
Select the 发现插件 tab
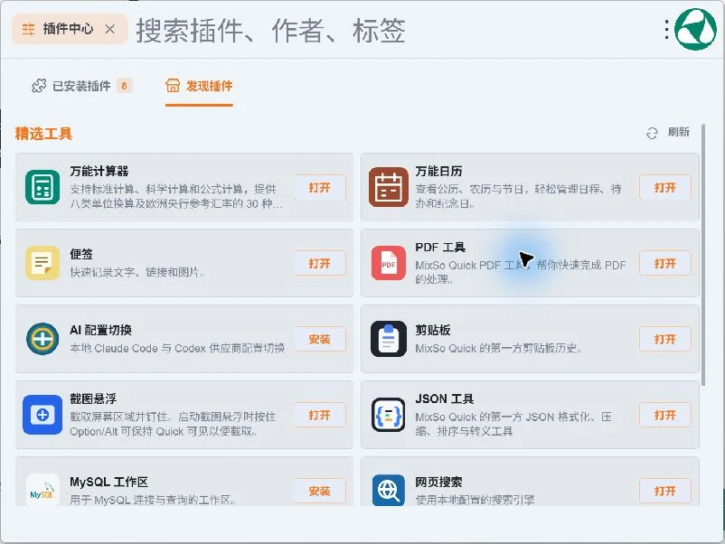pos(199,86)
